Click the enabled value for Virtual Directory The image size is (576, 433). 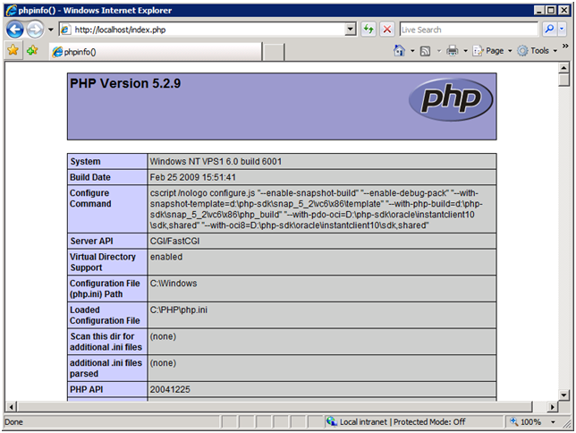(x=166, y=257)
